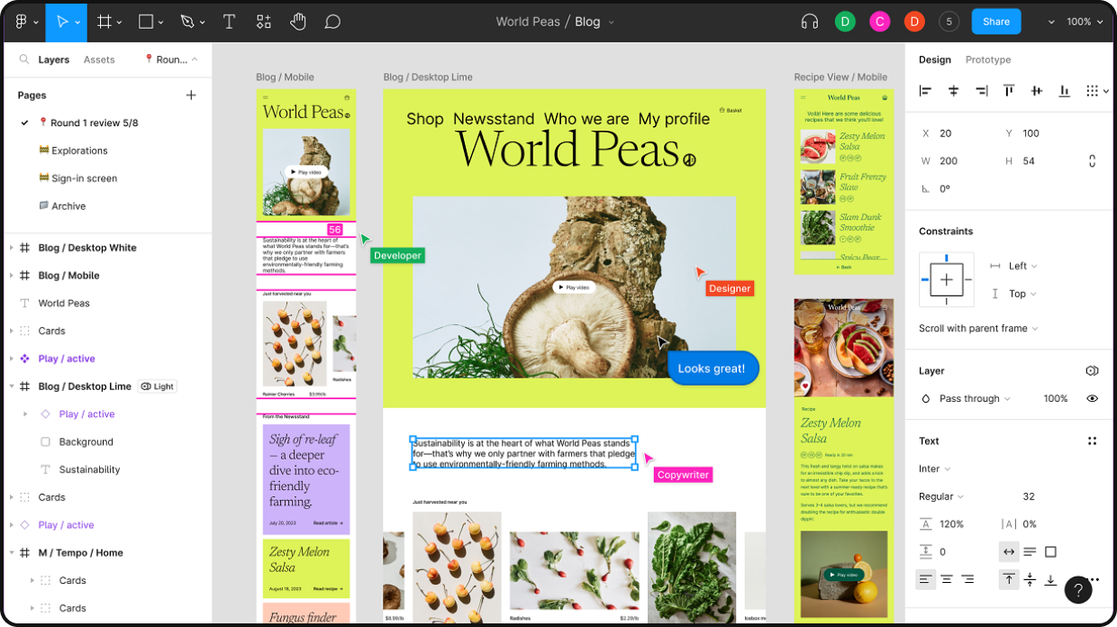1117x627 pixels.
Task: Switch to the Assets tab
Action: click(x=99, y=59)
